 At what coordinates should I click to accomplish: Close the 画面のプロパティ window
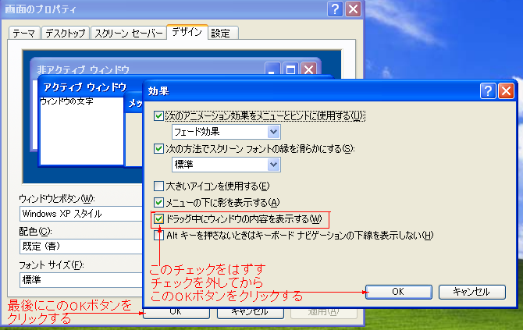(353, 9)
